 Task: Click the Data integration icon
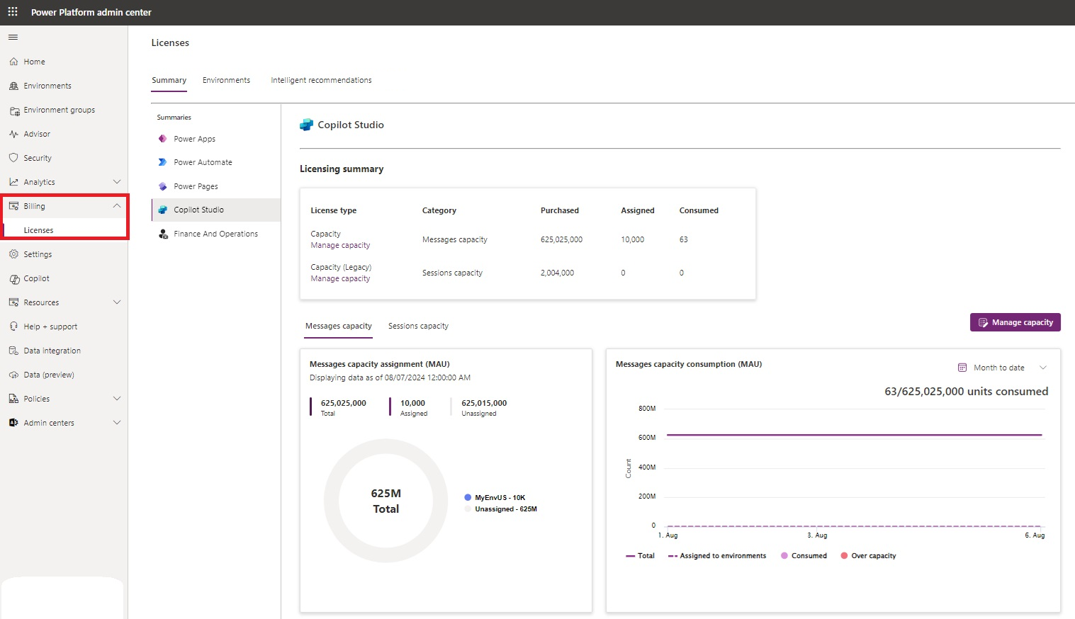point(13,351)
